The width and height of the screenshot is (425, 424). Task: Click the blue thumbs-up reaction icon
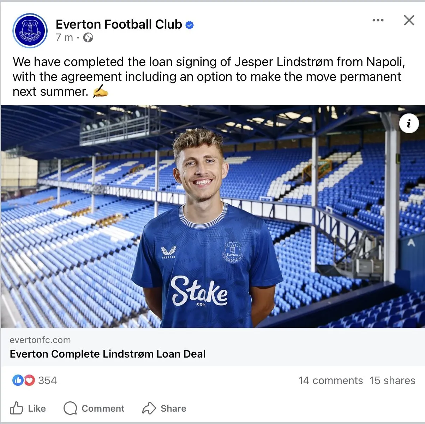pyautogui.click(x=18, y=380)
